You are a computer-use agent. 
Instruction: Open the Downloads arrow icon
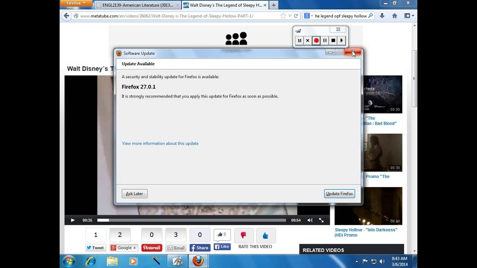pyautogui.click(x=382, y=16)
